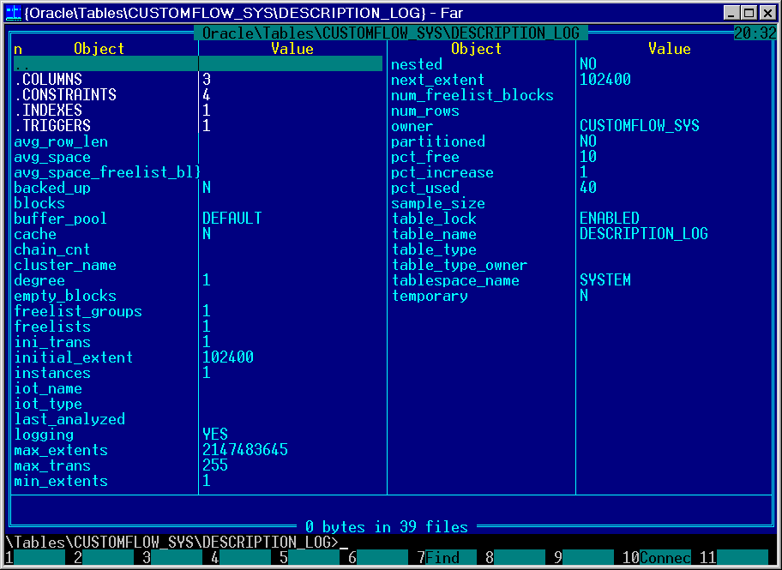
Task: Open the .CONSTRAINTS folder entry
Action: click(x=65, y=95)
